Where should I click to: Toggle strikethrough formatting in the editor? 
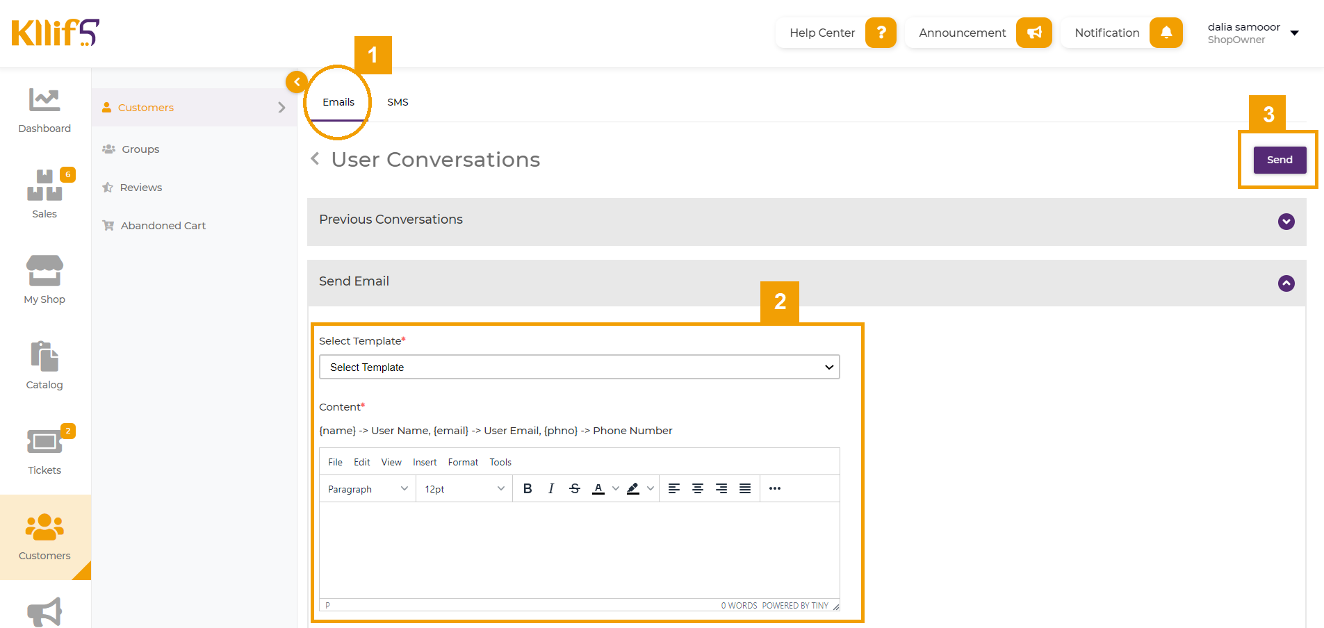coord(575,488)
